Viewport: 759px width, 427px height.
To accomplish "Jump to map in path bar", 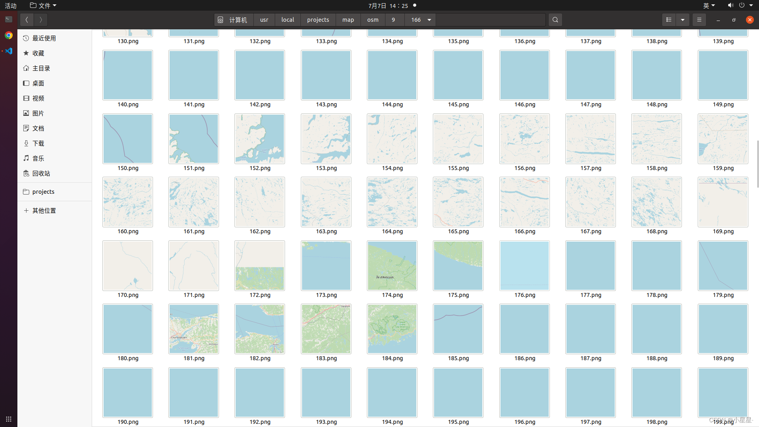I will coord(348,20).
